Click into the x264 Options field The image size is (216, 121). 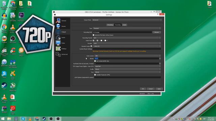click(128, 77)
